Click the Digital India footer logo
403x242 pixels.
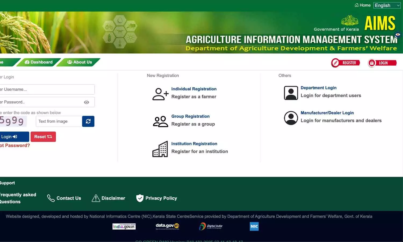click(x=211, y=226)
